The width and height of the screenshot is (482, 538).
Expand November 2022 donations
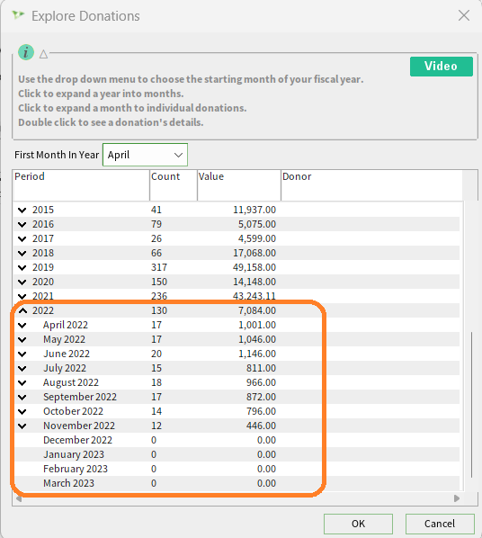coord(22,426)
